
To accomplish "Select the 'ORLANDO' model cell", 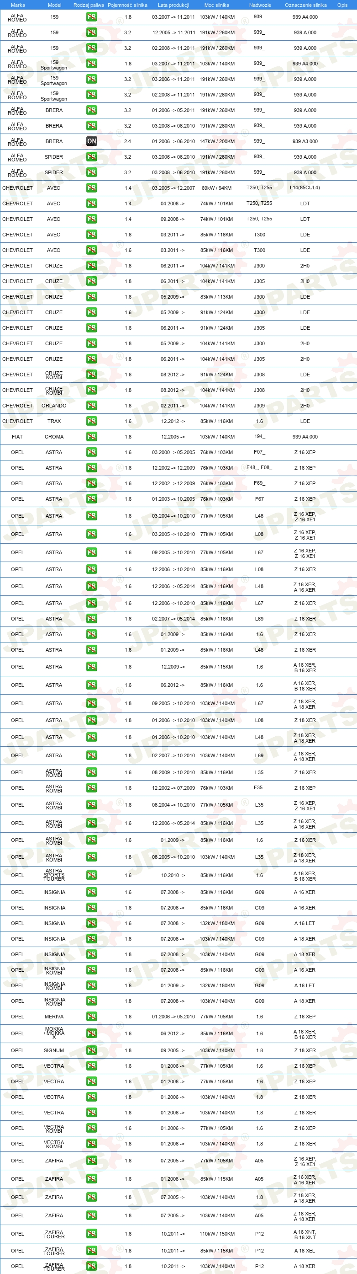I will [x=54, y=406].
